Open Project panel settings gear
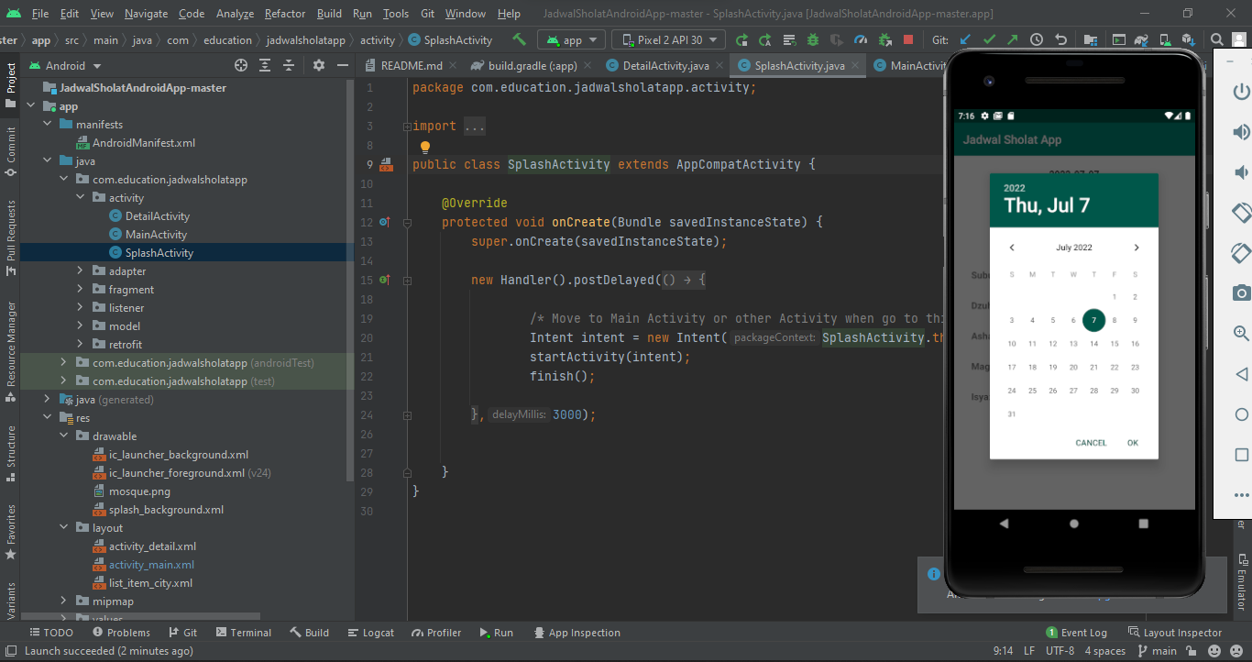The width and height of the screenshot is (1252, 662). (319, 65)
